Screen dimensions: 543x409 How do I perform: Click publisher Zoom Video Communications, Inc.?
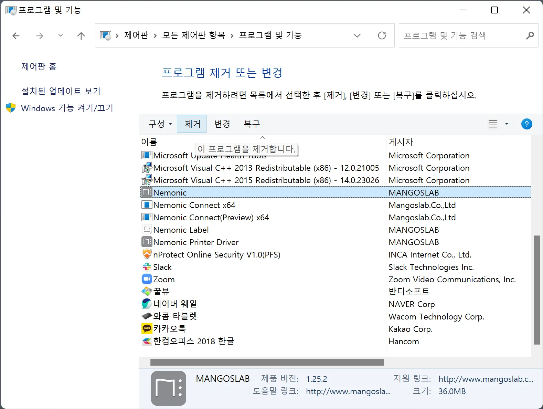452,280
